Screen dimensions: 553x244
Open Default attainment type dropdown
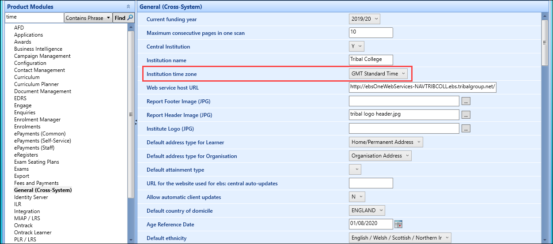click(x=355, y=169)
